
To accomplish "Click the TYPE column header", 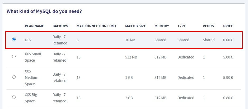I will 181,26.
